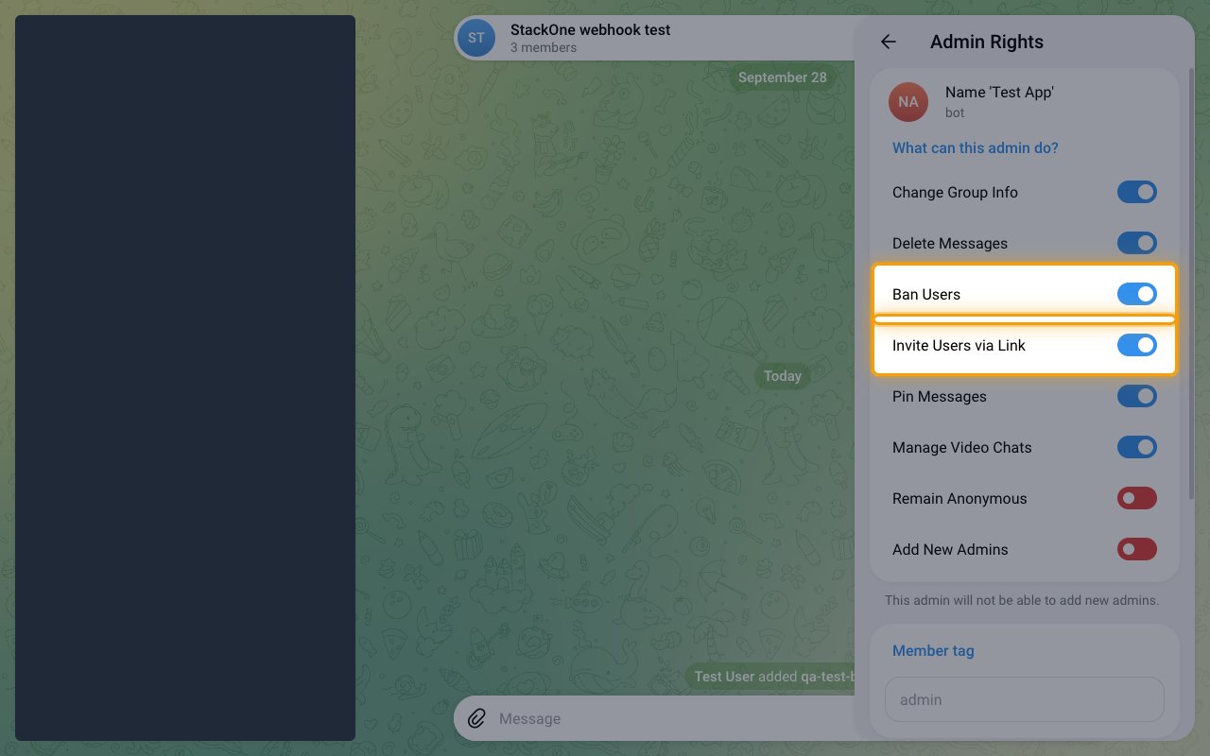Click the paperclip attachment icon

click(x=477, y=718)
